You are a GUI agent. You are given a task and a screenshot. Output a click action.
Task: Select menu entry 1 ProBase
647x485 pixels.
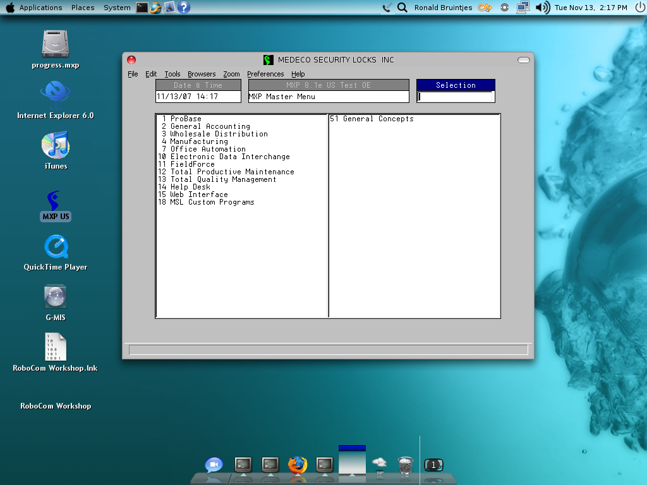181,119
